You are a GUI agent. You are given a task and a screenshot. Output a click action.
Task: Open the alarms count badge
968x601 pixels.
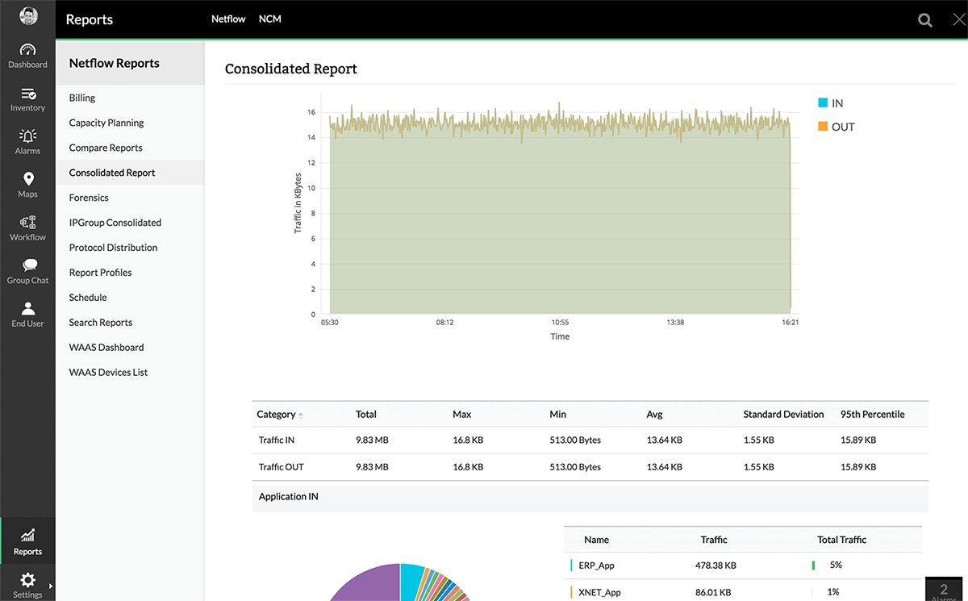(x=945, y=590)
